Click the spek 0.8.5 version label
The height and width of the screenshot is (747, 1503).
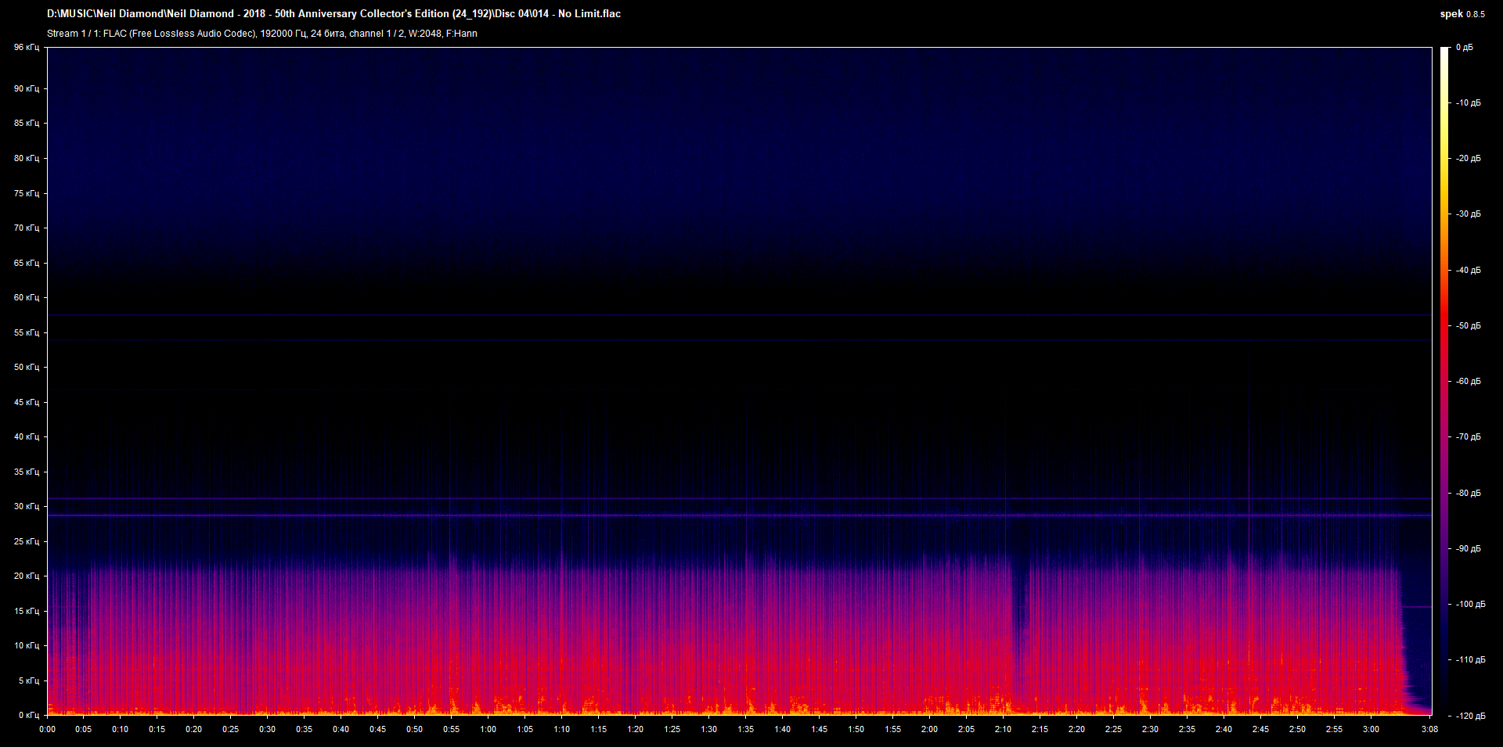point(1462,14)
